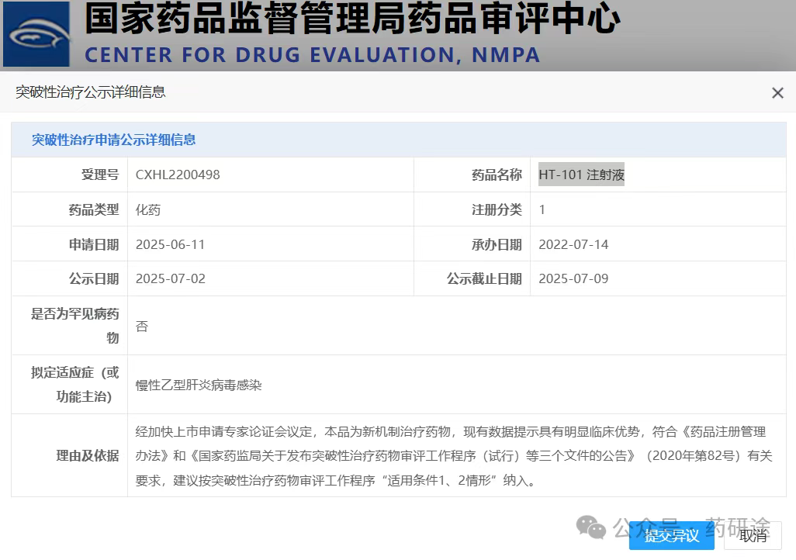796x560 pixels.
Task: Select acceptance number CXHL2200498
Action: 178,175
